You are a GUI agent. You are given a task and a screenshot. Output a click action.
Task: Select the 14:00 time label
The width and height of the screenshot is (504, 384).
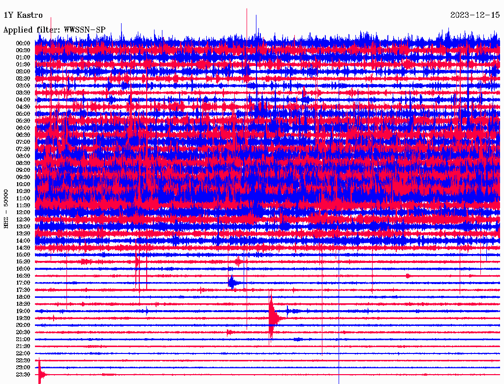coord(23,241)
